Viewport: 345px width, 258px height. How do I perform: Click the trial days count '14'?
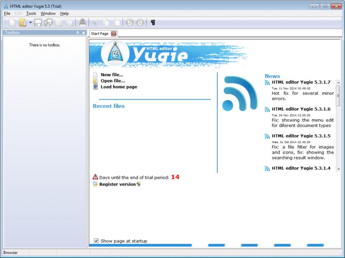click(x=175, y=177)
